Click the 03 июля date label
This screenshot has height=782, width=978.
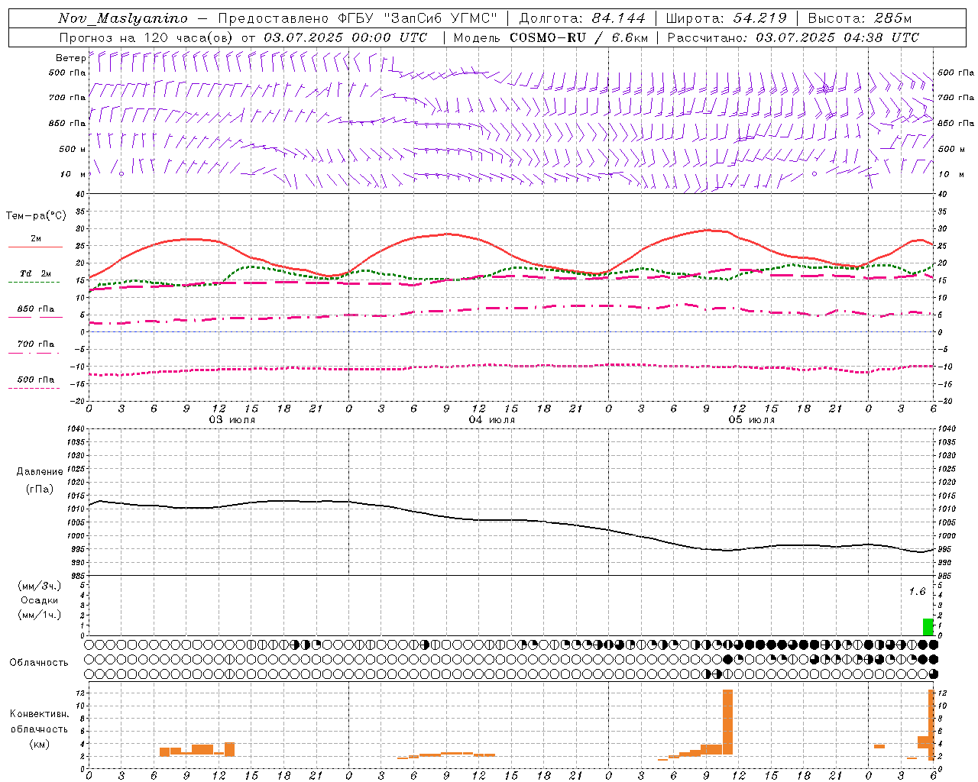pos(232,420)
